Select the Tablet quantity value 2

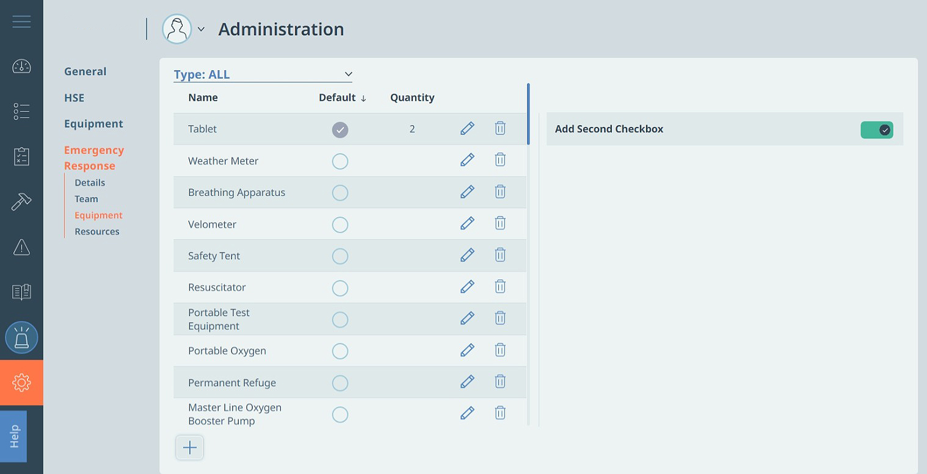point(412,129)
